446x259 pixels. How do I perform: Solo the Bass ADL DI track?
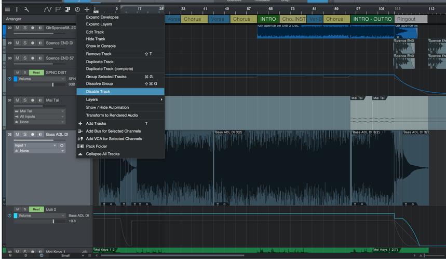[x=25, y=134]
